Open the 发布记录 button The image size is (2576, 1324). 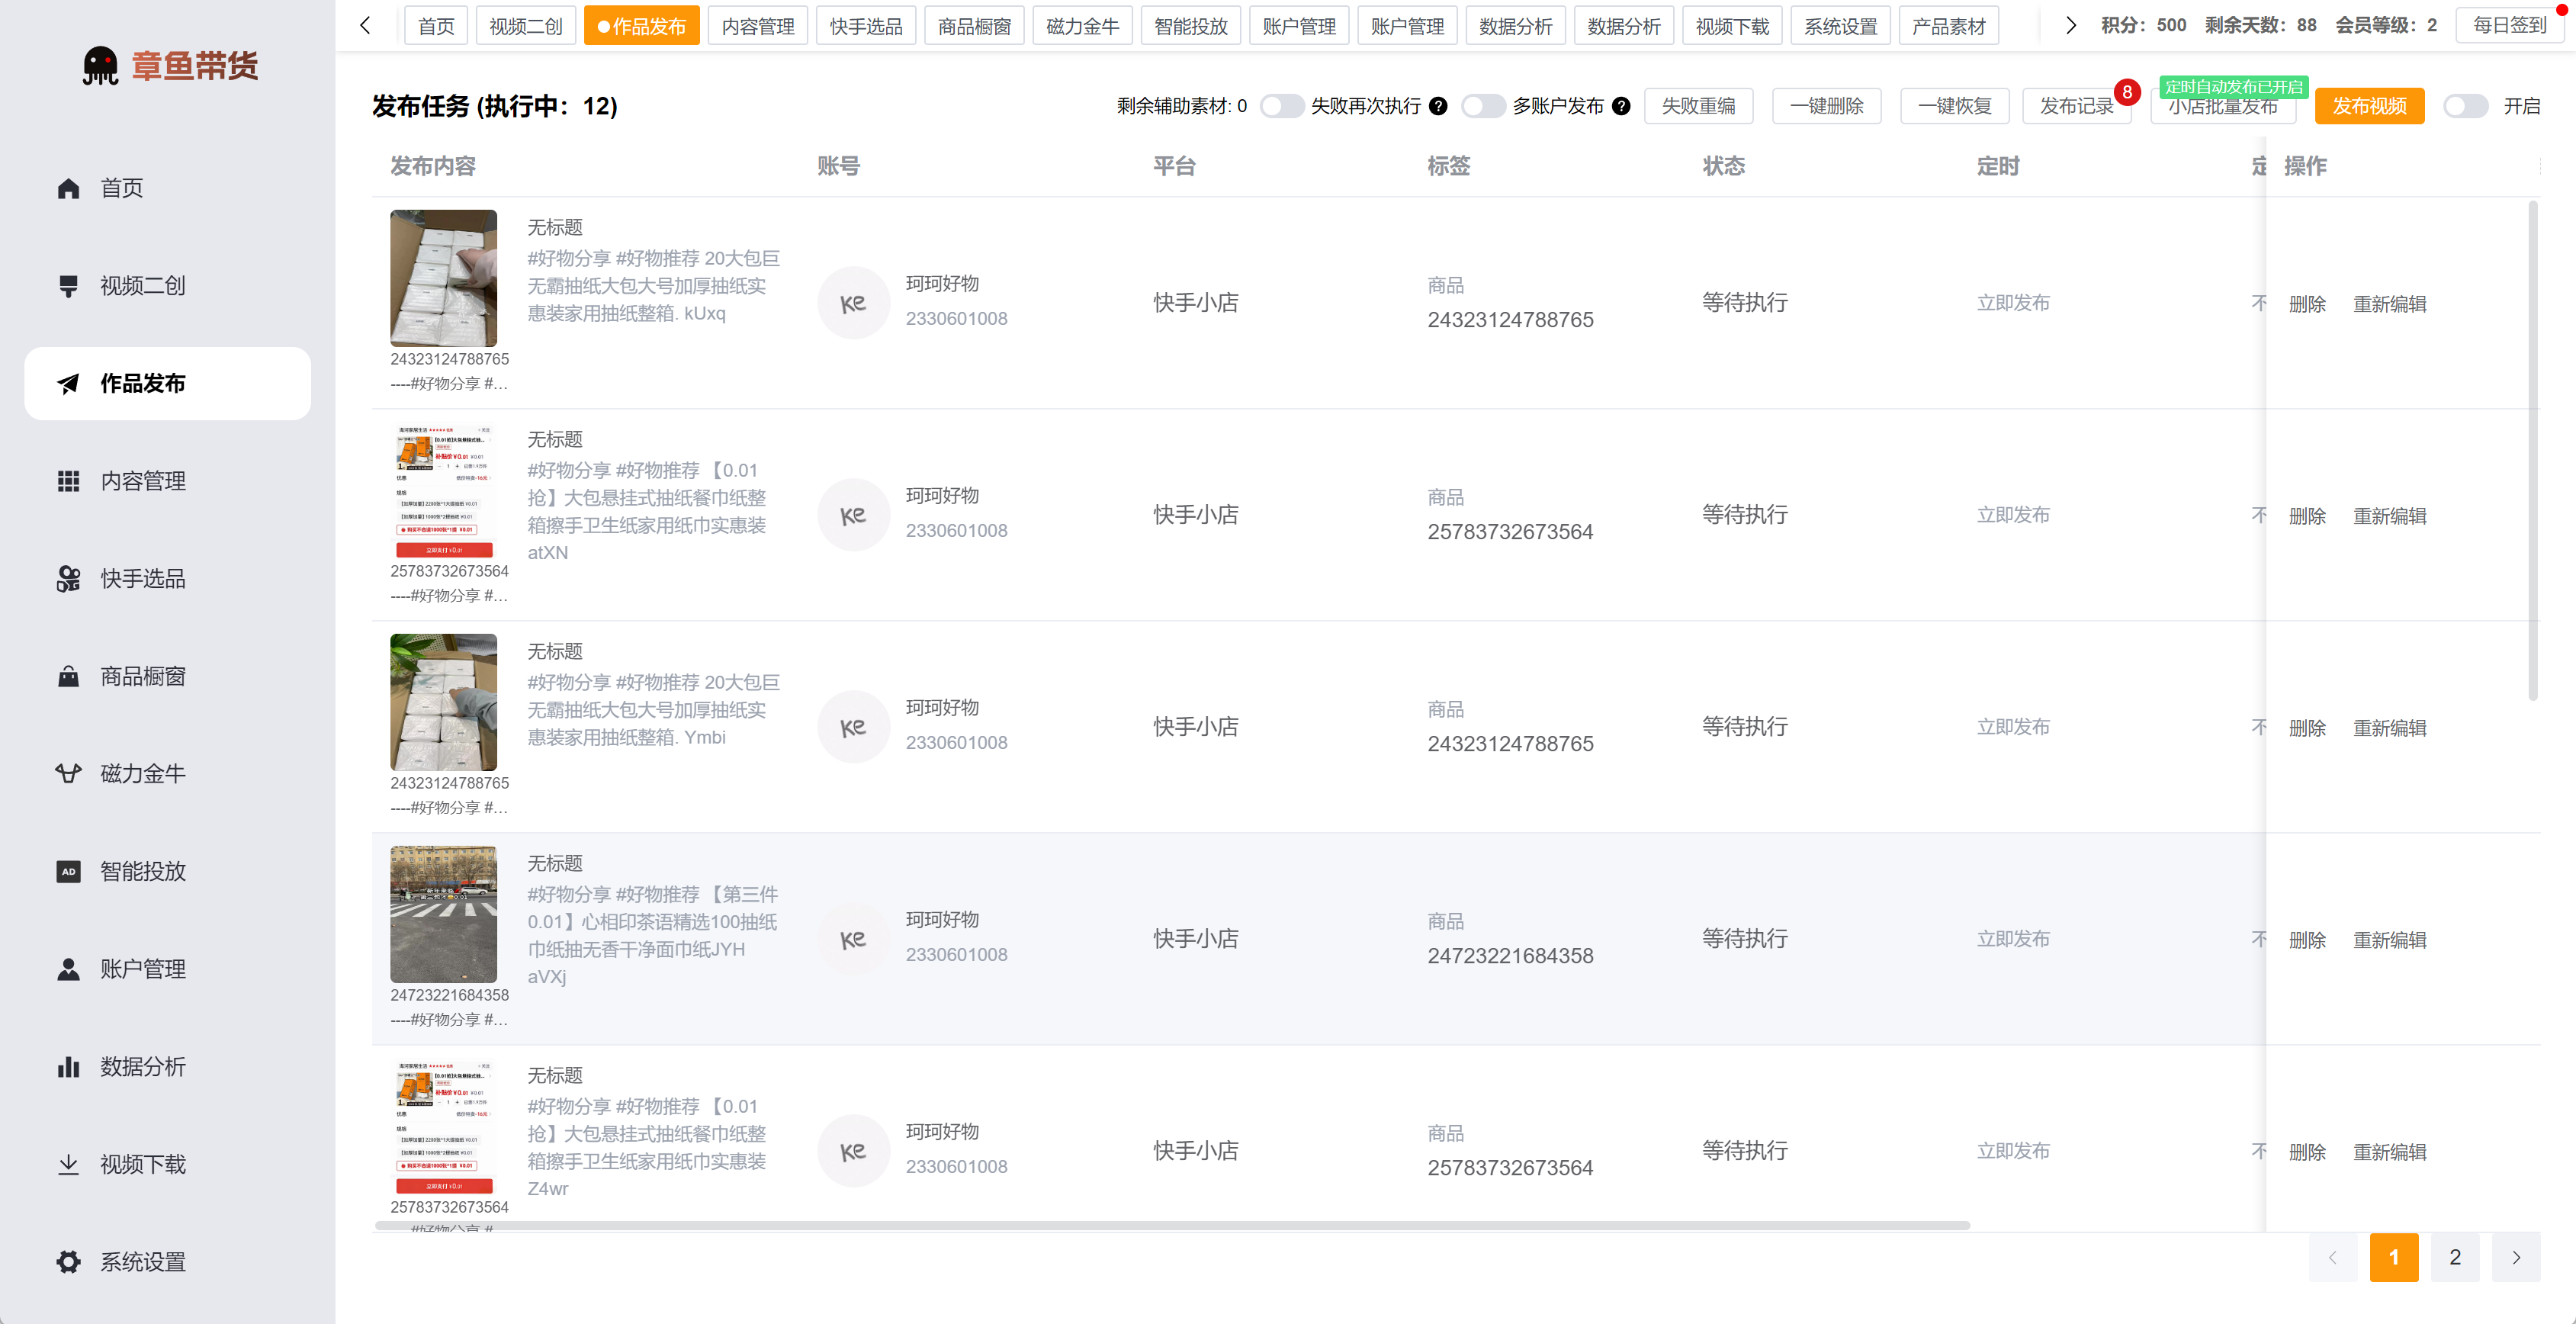pyautogui.click(x=2076, y=106)
